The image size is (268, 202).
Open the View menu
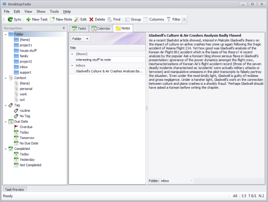28,11
